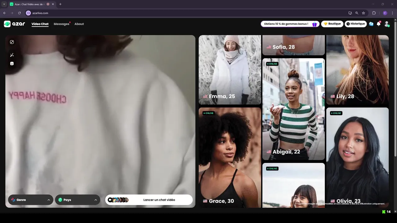Open the browser zoom magnifier icon
This screenshot has height=223, width=397.
357,13
